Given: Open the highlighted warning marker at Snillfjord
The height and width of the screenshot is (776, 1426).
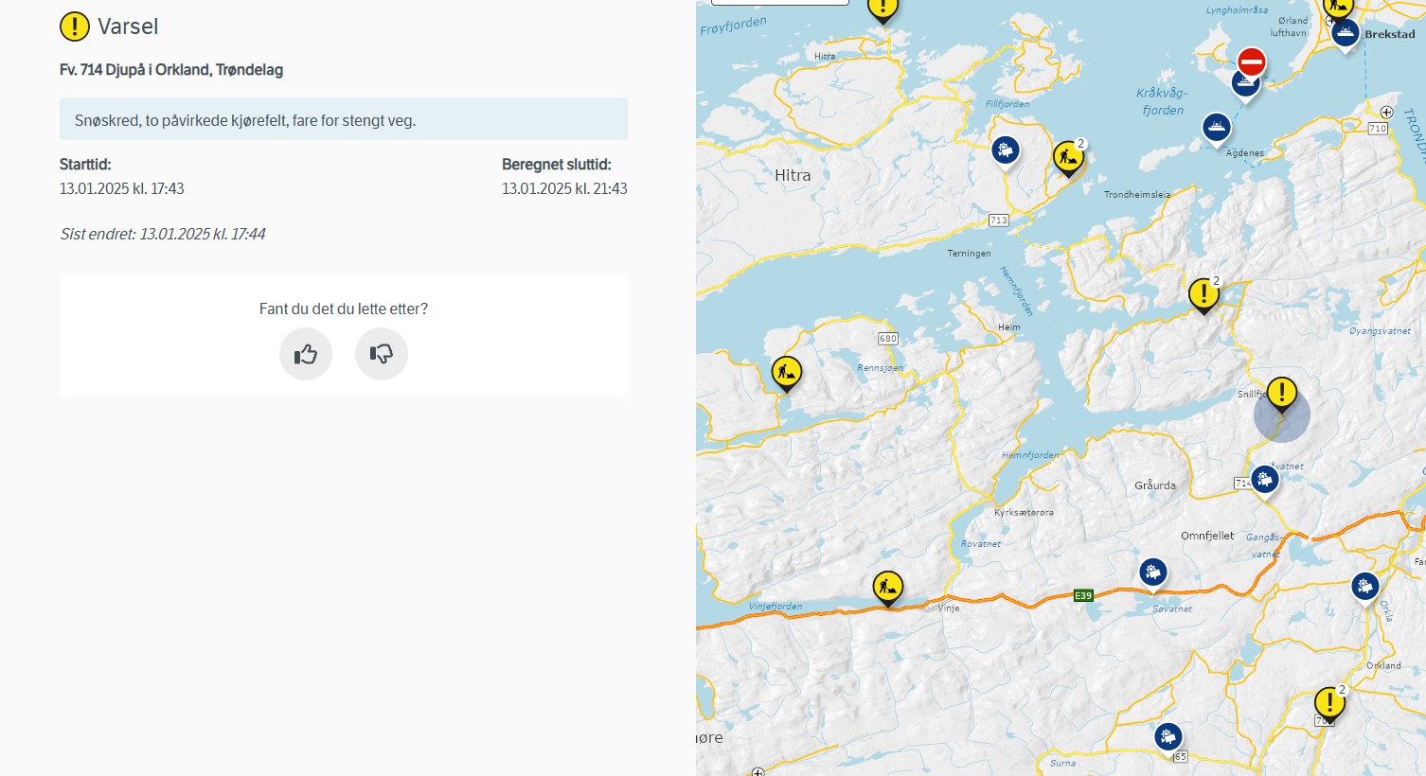Looking at the screenshot, I should (1281, 393).
